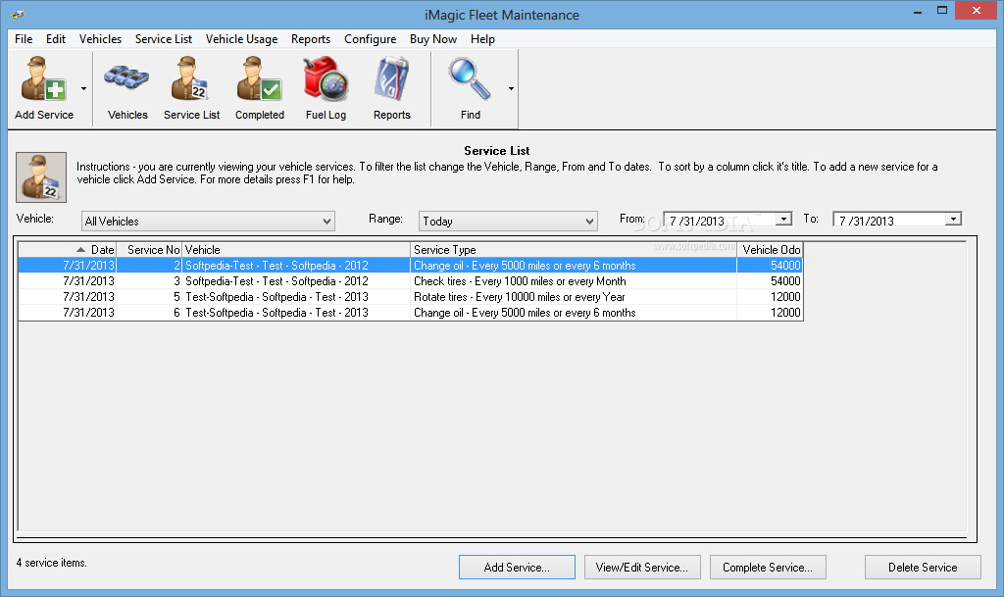Select highlighted service number 2 row
The width and height of the screenshot is (1004, 597).
click(x=410, y=266)
